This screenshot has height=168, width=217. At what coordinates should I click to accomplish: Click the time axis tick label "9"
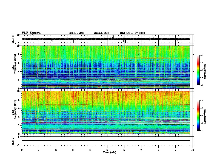175,150
